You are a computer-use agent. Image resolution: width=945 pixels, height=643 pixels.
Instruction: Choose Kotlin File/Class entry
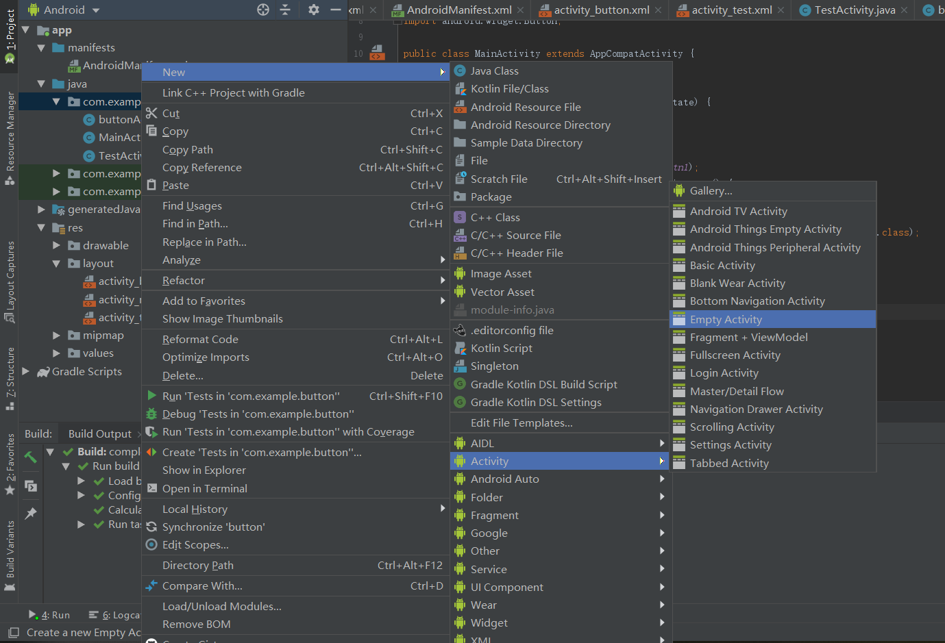[561, 88]
